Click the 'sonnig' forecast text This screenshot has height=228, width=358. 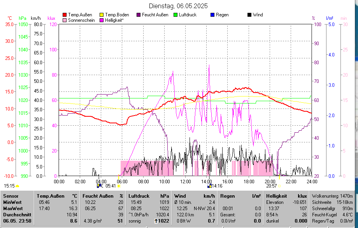click(135, 221)
